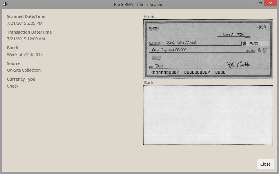Click the Scanned Date/Time value 2:05 PM
The height and width of the screenshot is (174, 279).
click(25, 23)
